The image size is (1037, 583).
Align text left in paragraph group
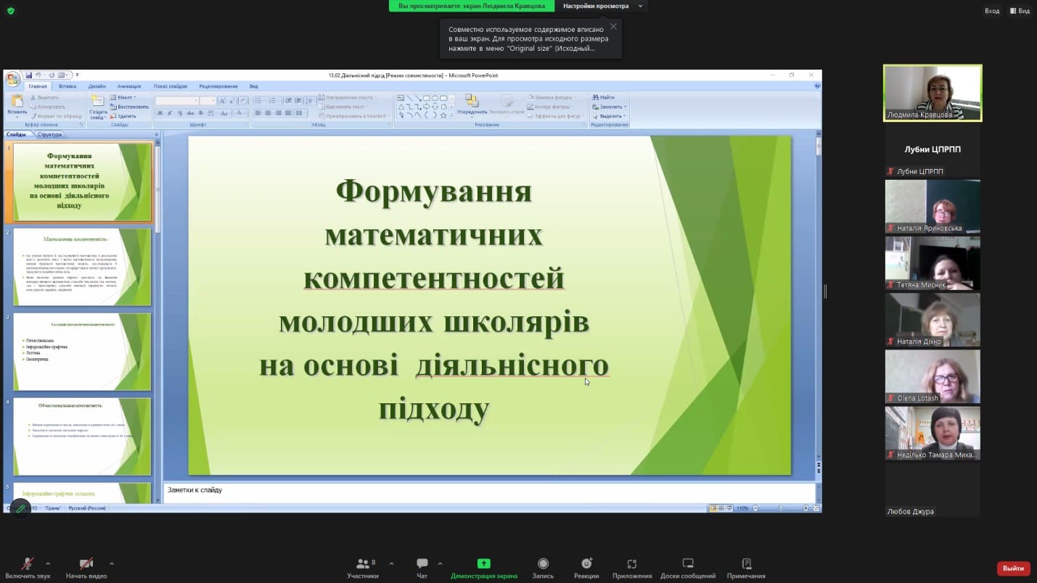click(x=258, y=113)
